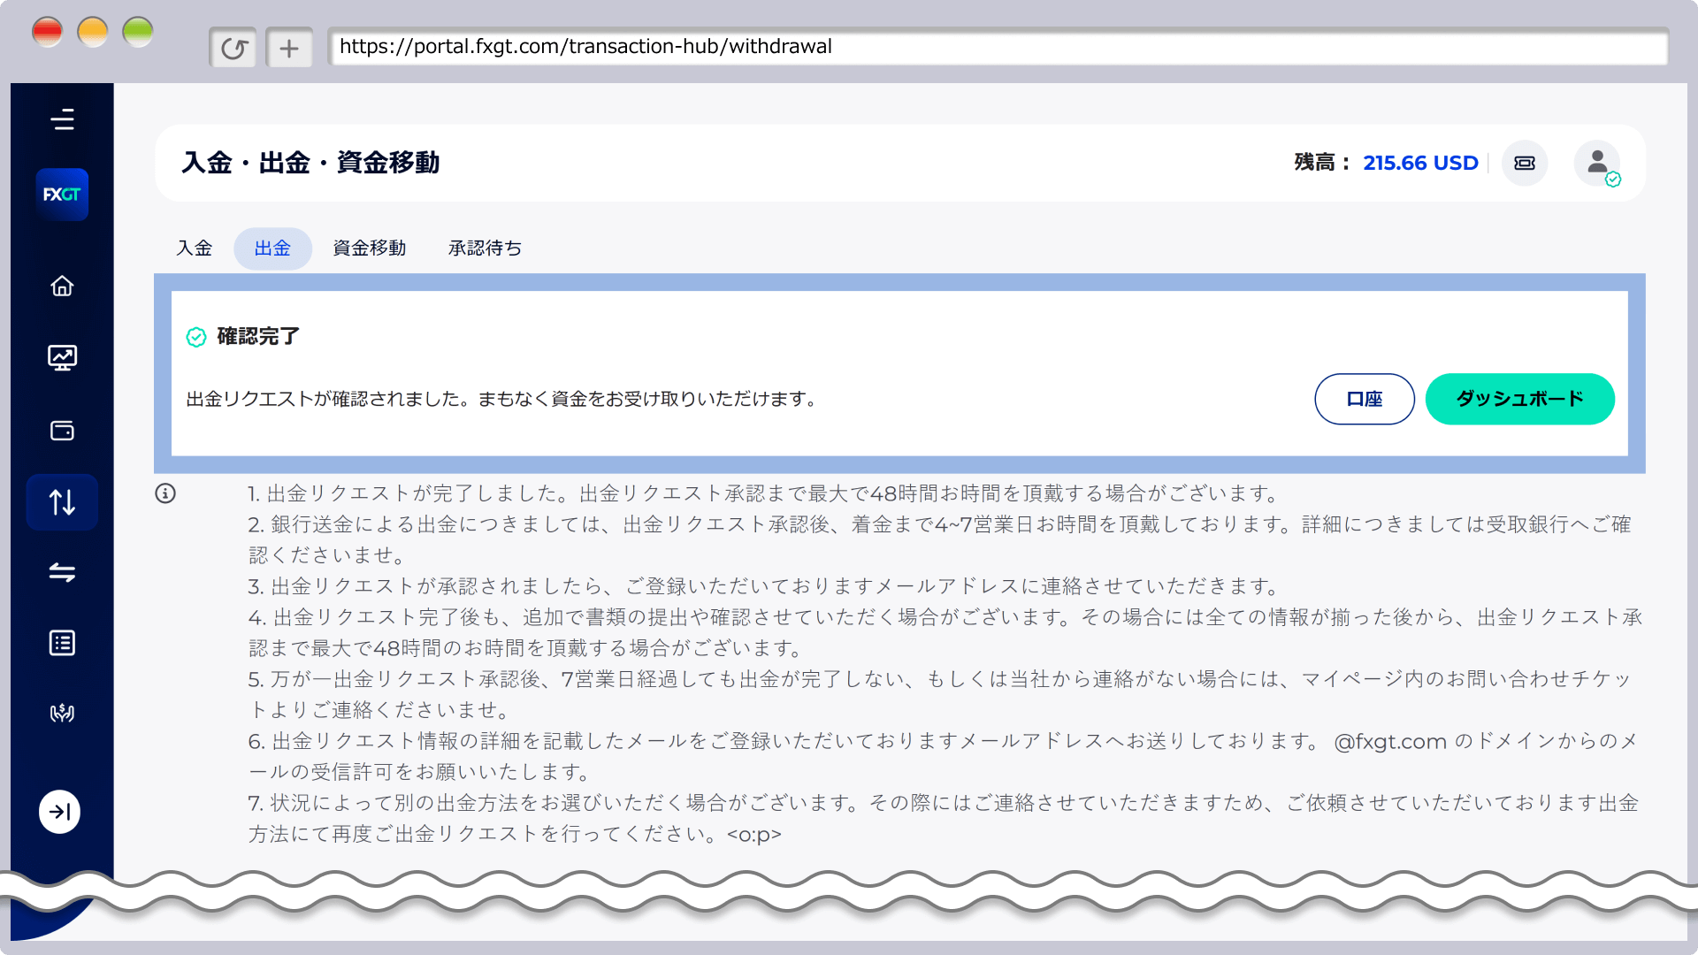Click note 3 about メールアドレス contact
Viewport: 1698px width, 955px height.
click(x=763, y=586)
